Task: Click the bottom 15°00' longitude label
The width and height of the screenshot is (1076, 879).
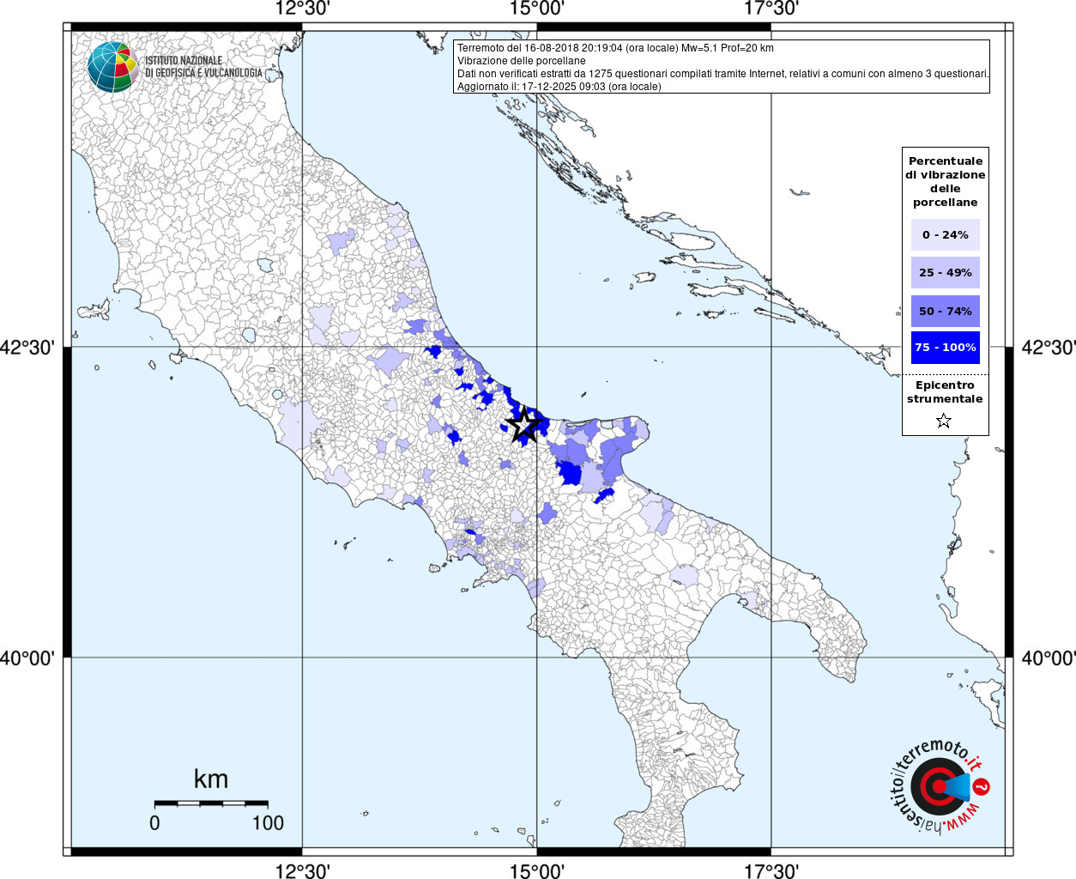Action: coord(537,870)
